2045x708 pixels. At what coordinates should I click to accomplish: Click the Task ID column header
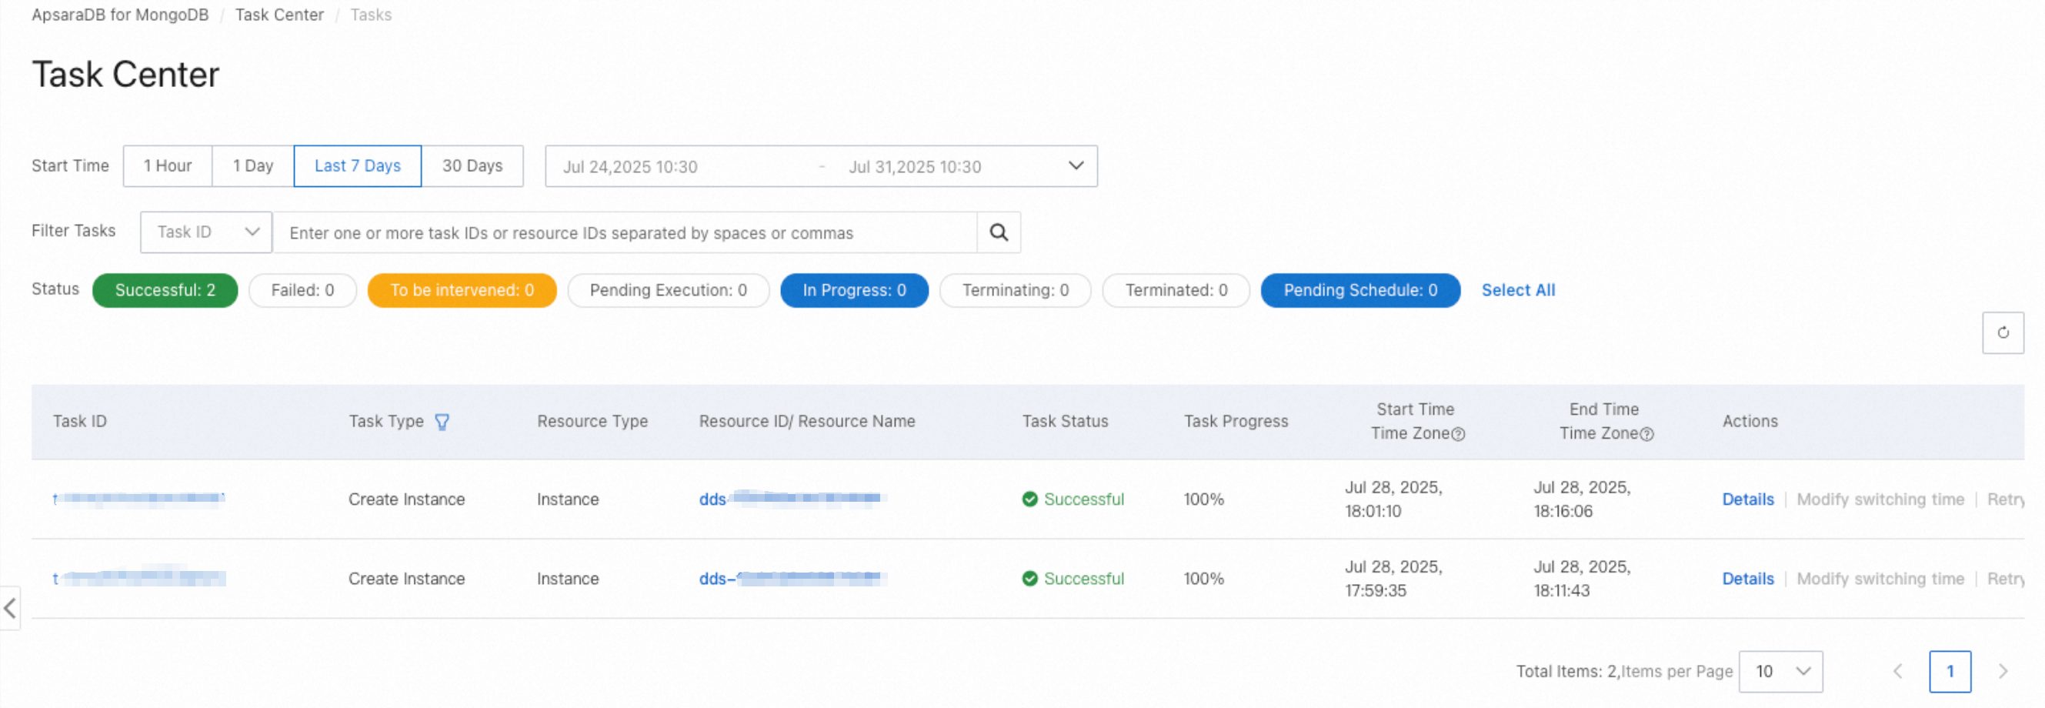79,422
